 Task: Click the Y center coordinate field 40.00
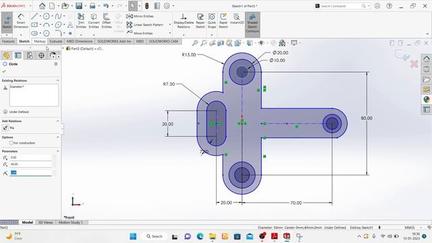coord(30,164)
